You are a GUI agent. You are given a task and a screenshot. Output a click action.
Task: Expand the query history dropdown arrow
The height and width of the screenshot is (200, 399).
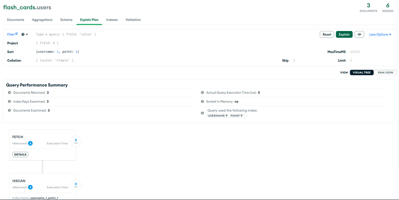coord(27,34)
